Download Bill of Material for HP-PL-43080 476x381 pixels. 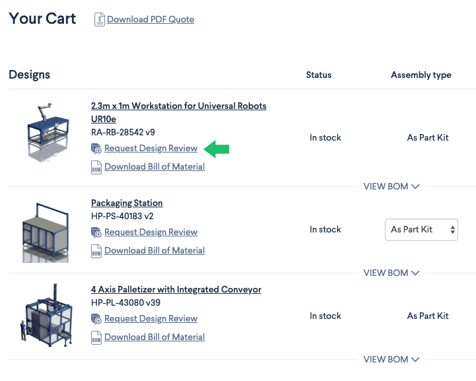(154, 337)
